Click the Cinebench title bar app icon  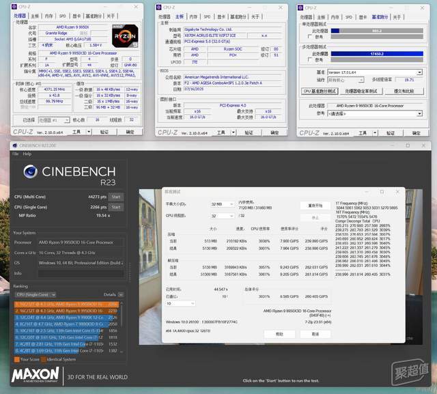click(15, 145)
